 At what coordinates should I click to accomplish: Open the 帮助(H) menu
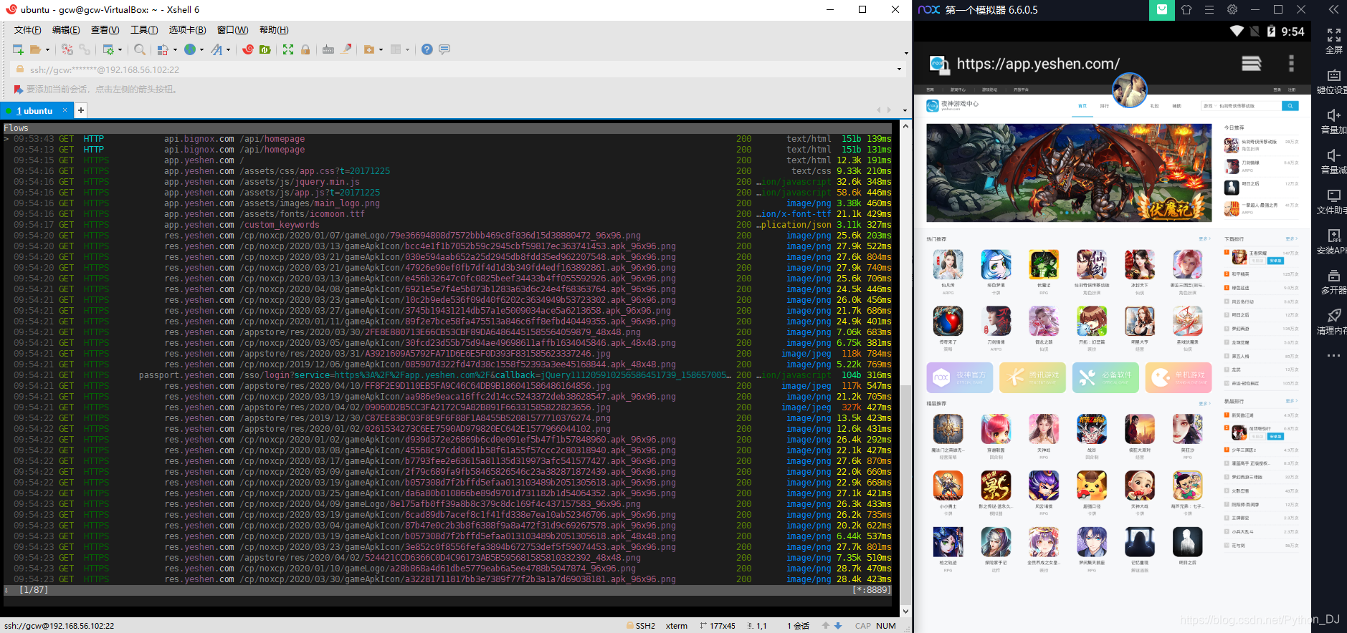click(x=274, y=30)
